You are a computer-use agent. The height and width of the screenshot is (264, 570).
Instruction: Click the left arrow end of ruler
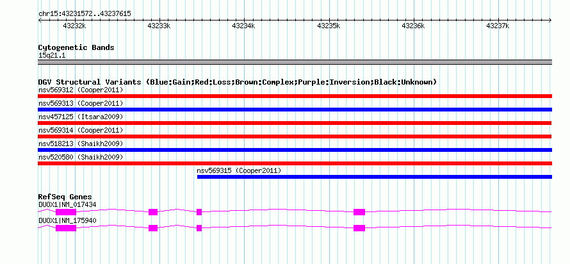pos(40,21)
